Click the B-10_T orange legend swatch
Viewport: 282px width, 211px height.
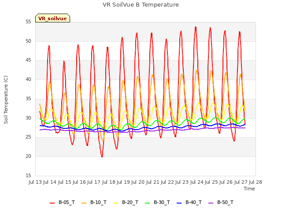tap(84, 203)
